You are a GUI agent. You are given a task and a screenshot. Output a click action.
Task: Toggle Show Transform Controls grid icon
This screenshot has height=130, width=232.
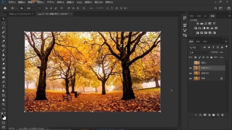tap(39, 8)
